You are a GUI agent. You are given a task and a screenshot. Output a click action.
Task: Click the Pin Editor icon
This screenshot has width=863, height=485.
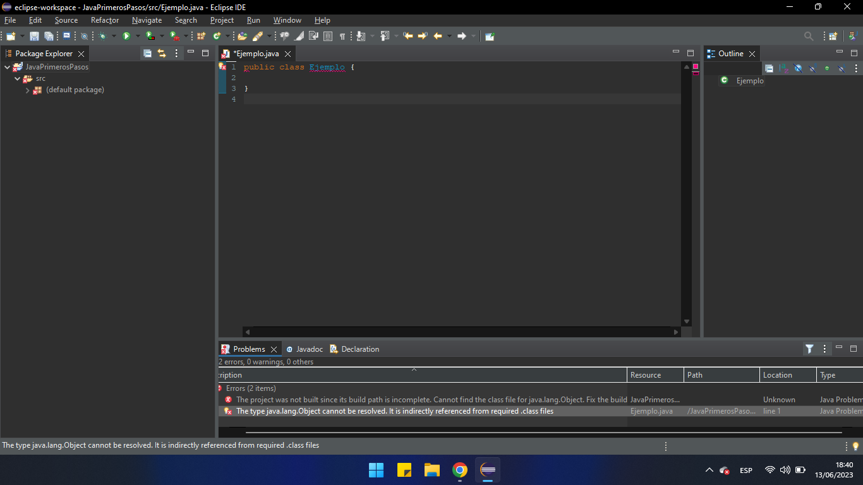coord(490,36)
